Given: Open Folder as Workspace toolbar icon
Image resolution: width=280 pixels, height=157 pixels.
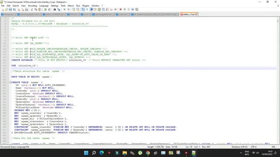Looking at the screenshot, I should coord(111,9).
